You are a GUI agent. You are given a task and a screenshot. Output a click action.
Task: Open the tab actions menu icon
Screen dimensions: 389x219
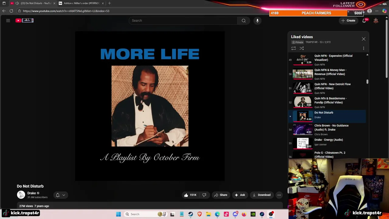coord(4,3)
